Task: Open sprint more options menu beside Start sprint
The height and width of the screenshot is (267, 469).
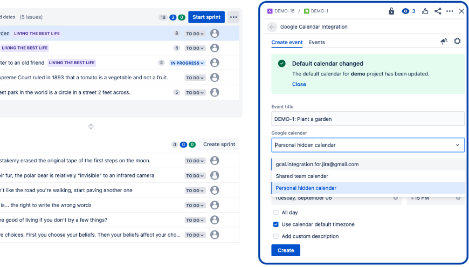Action: tap(233, 17)
